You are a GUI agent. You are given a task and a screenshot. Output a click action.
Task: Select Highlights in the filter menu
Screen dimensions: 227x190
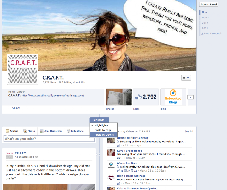point(104,125)
